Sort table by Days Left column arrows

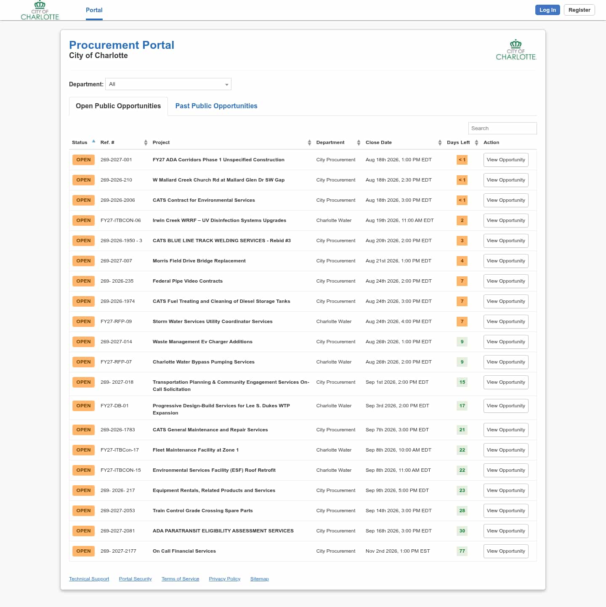pyautogui.click(x=476, y=142)
